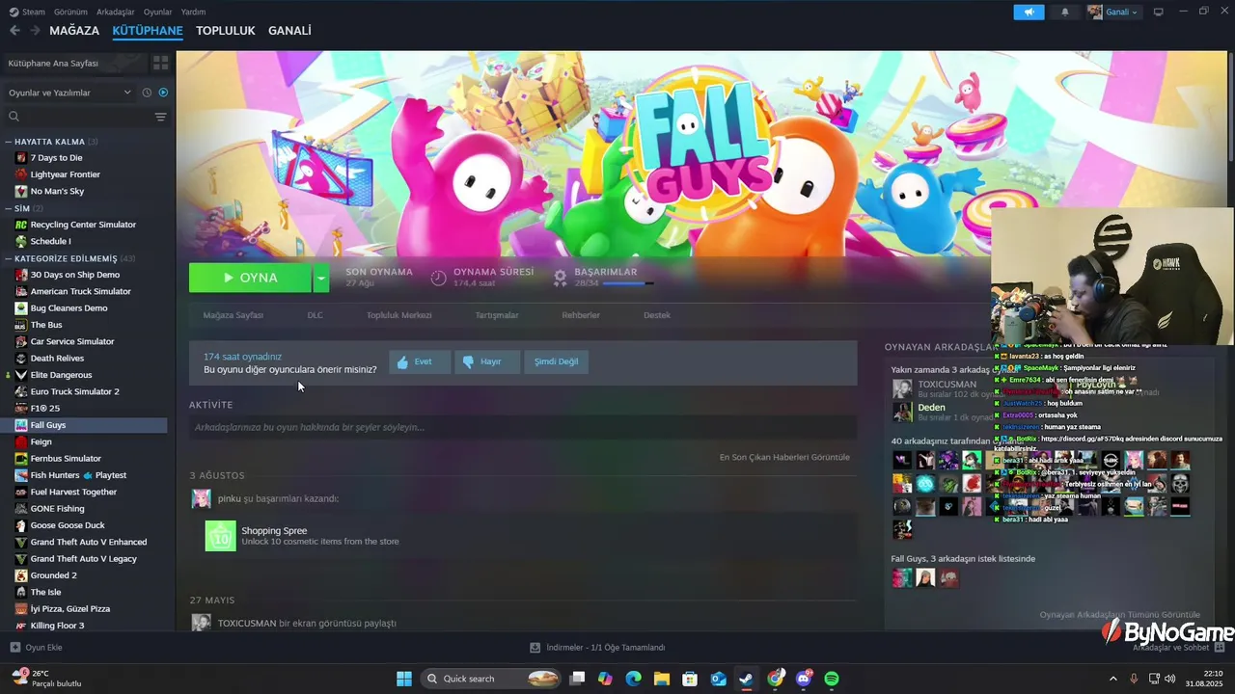Recommend the game with Evet button
The image size is (1235, 694).
(420, 361)
